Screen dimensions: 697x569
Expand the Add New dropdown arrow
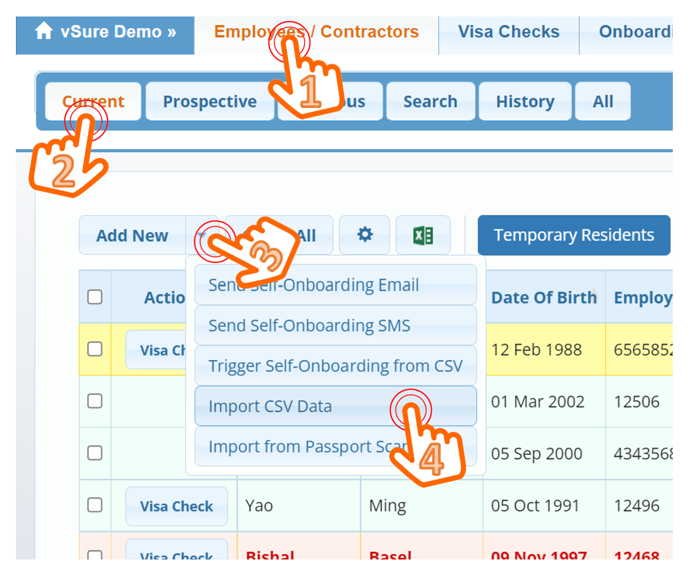tap(201, 236)
